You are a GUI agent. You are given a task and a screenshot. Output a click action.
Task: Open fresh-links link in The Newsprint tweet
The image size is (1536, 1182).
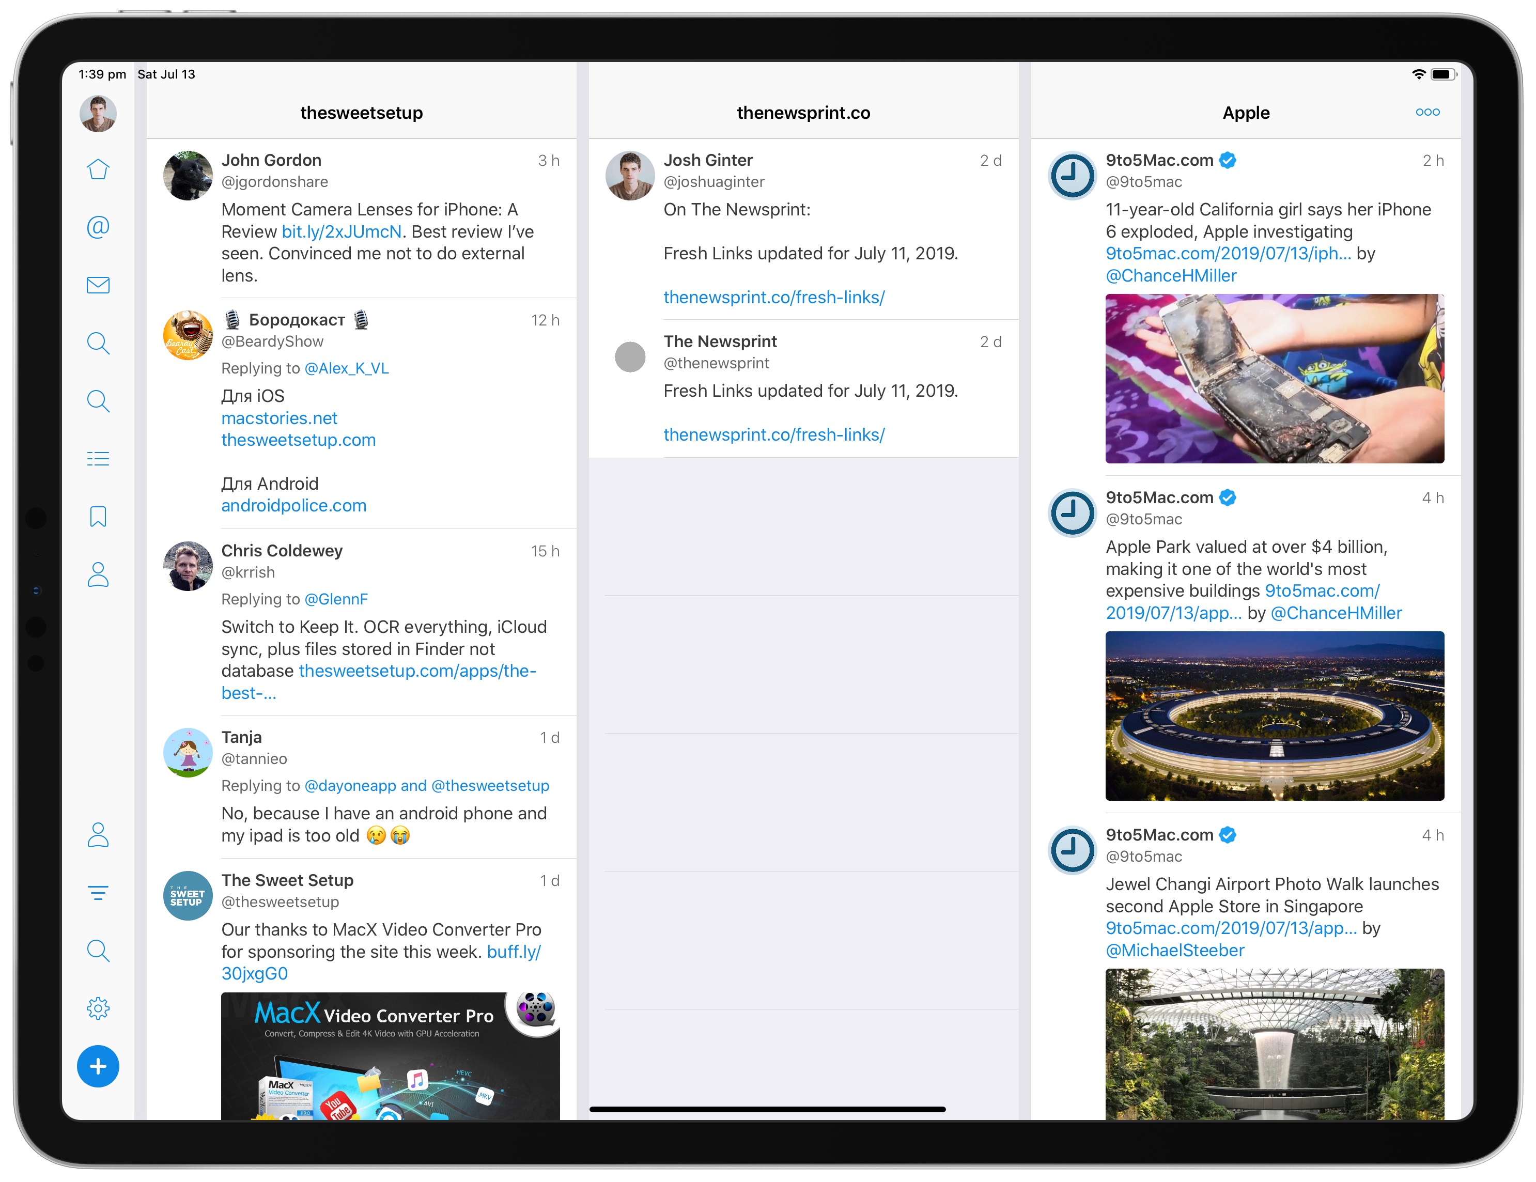click(x=774, y=434)
